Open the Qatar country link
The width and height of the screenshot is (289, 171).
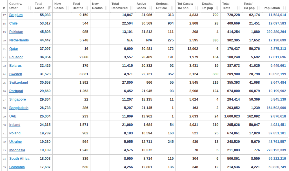click(14, 49)
